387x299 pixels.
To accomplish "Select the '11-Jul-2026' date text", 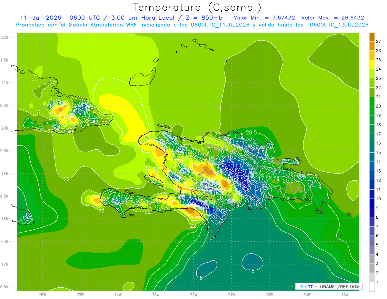I will 40,18.
